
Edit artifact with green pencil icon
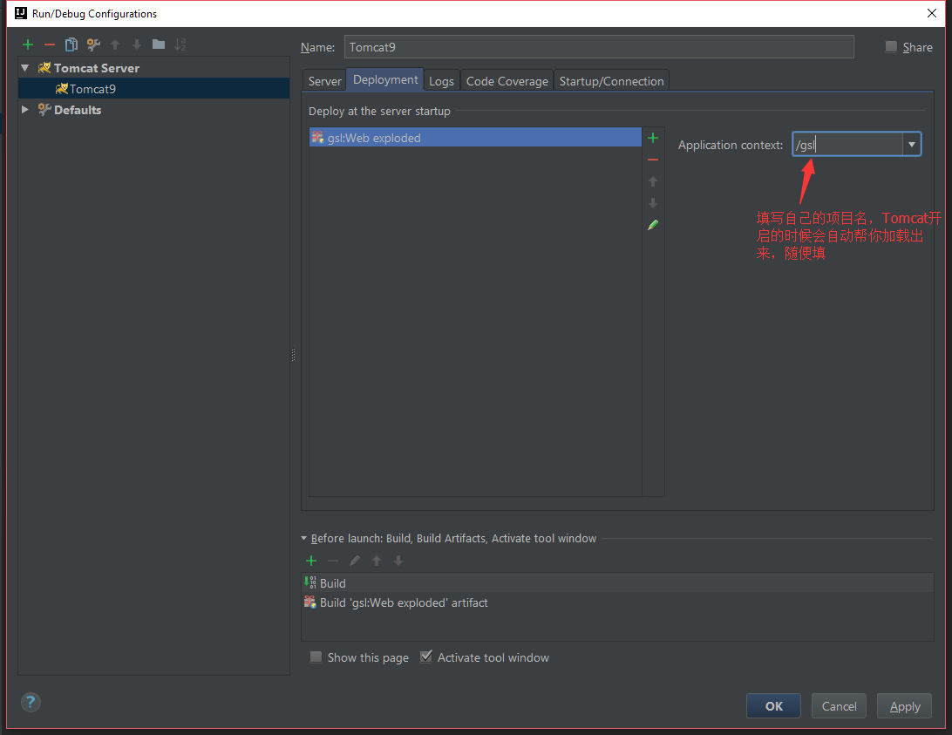click(x=653, y=225)
